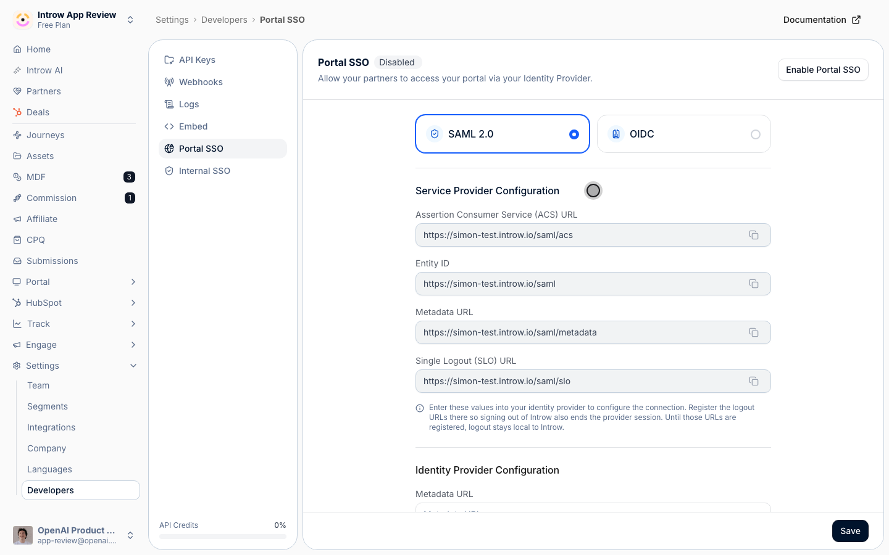This screenshot has height=555, width=889.
Task: Open the Team settings page
Action: (x=81, y=385)
